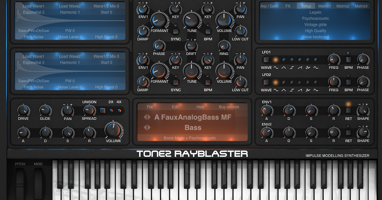Open the Edit menu
Viewport: 382px width, 200px height.
coord(175,107)
